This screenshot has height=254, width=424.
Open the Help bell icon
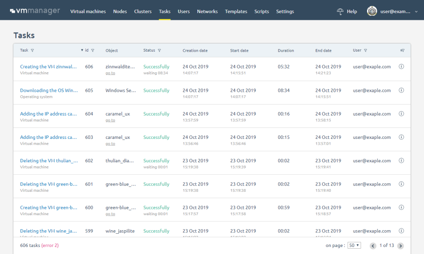(341, 11)
